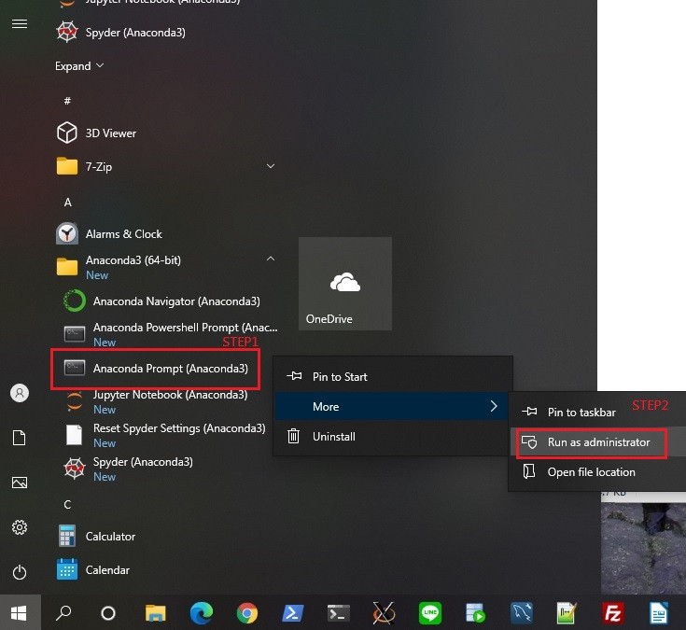Open terminal prompt icon on taskbar
The image size is (686, 630).
[x=339, y=613]
